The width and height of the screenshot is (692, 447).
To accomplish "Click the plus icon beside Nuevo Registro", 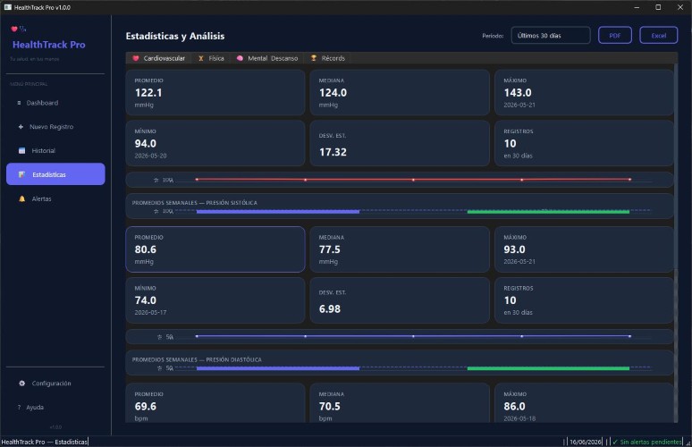I will [x=21, y=127].
